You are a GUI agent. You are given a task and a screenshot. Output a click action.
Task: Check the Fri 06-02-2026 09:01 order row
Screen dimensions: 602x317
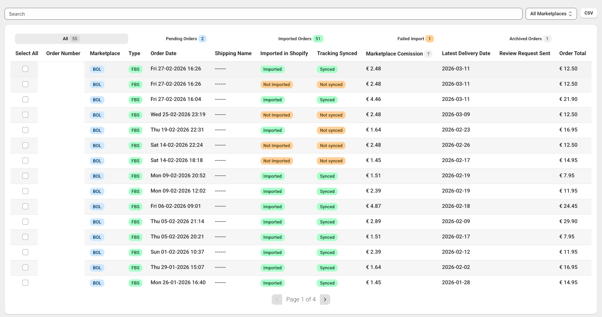tap(25, 206)
